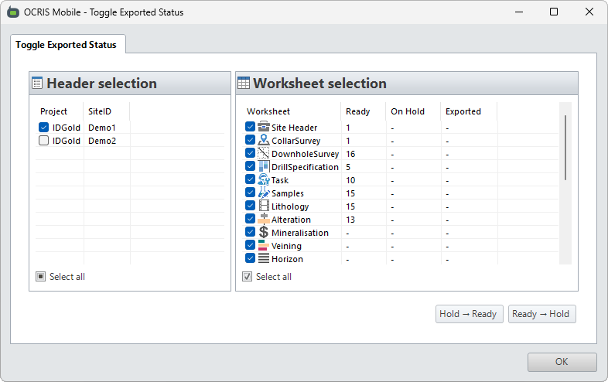Click the Header selection panel icon
This screenshot has width=608, height=382.
coord(37,83)
